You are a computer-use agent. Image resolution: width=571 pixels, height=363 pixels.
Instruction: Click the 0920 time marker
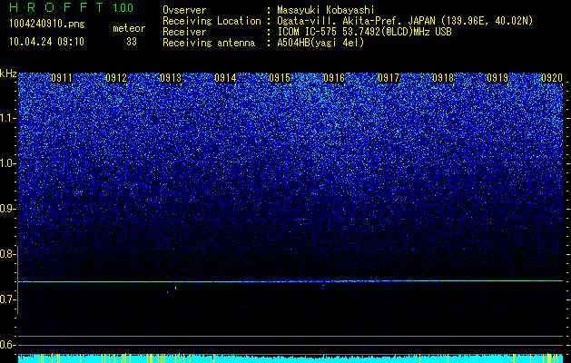(552, 78)
